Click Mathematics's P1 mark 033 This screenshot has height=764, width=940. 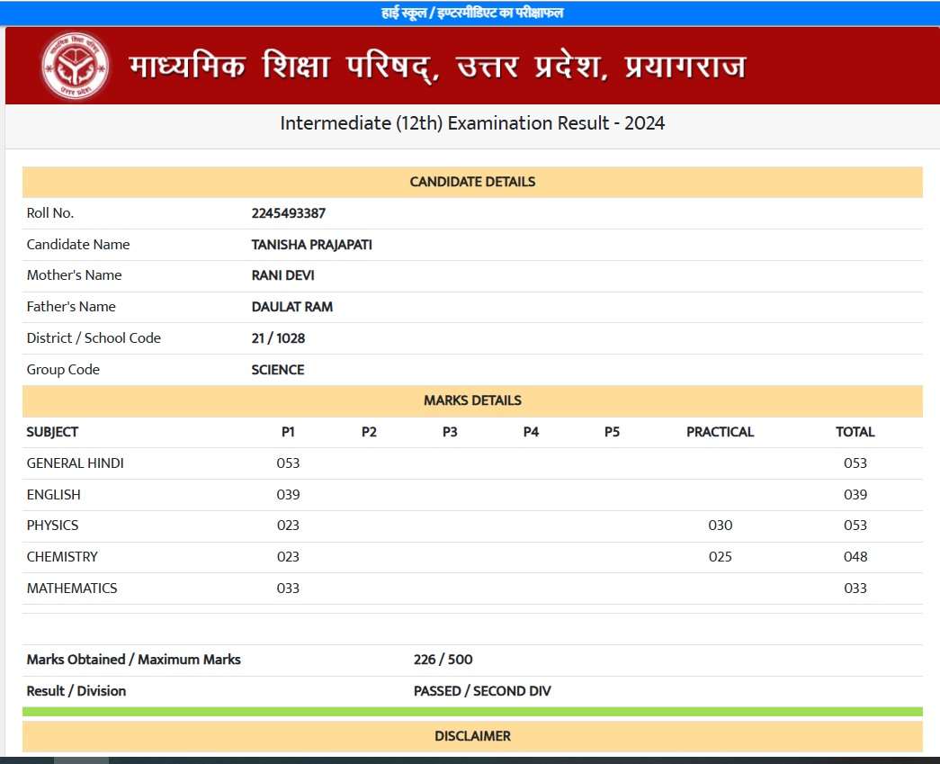pyautogui.click(x=289, y=589)
